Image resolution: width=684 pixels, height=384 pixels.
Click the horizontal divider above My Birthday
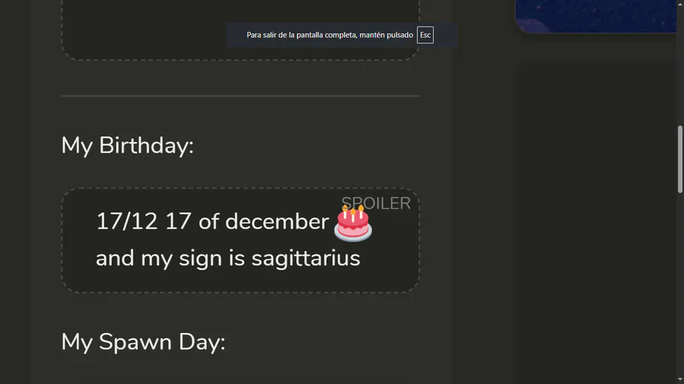[240, 96]
